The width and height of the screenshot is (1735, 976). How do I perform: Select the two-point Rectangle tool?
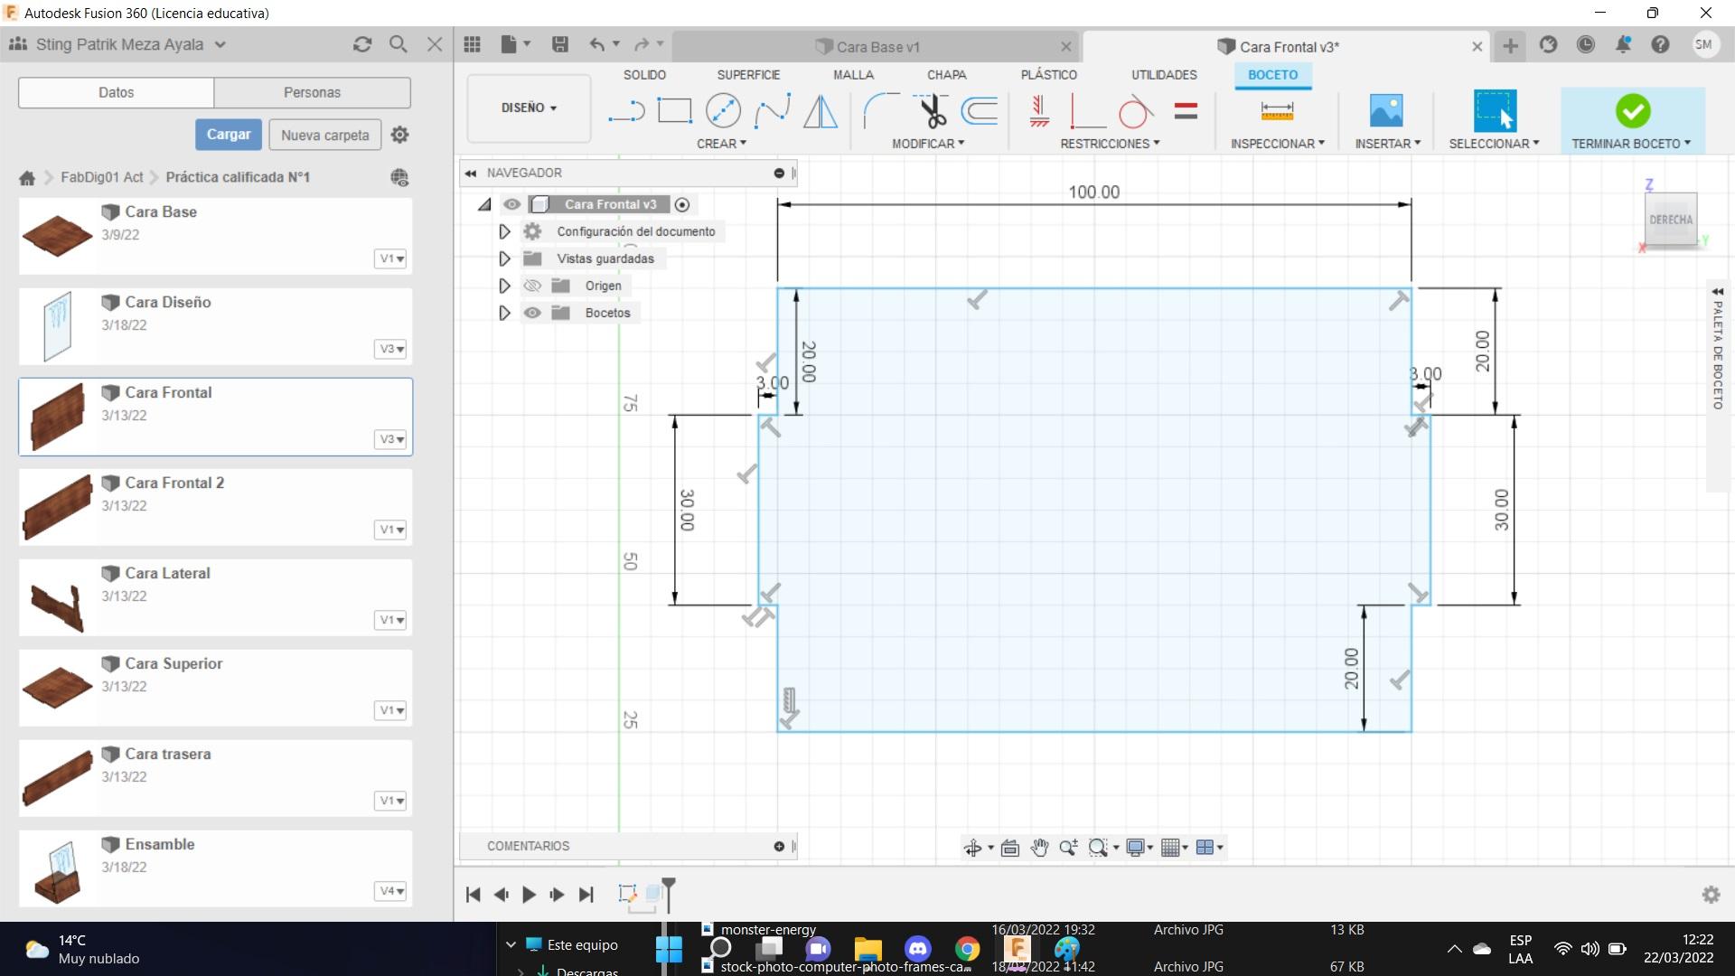pyautogui.click(x=674, y=111)
